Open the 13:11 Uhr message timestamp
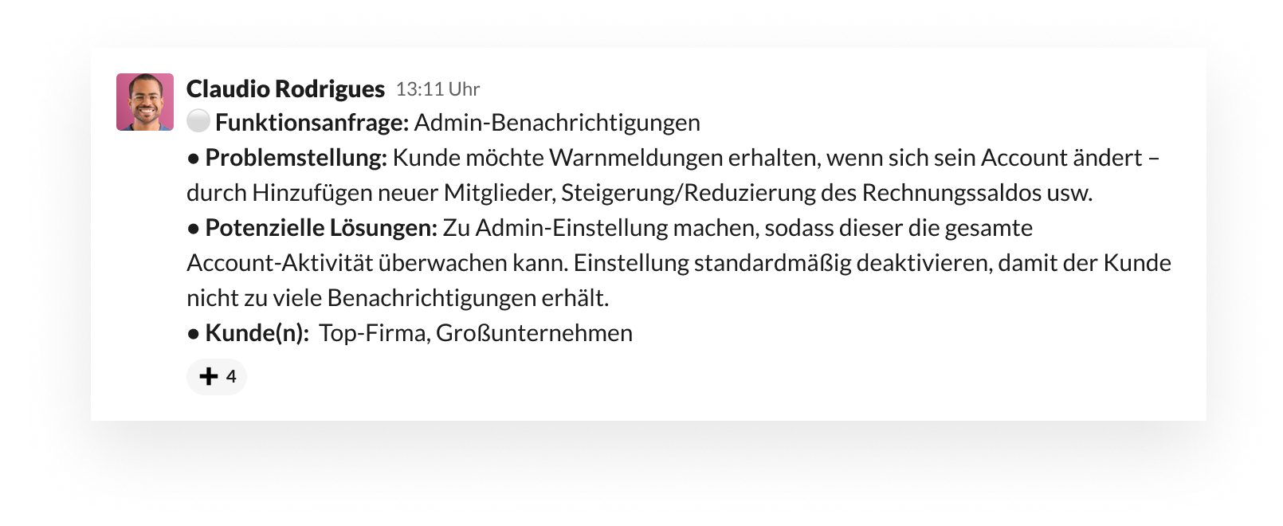Screen dimensions: 1283x526 tap(437, 89)
